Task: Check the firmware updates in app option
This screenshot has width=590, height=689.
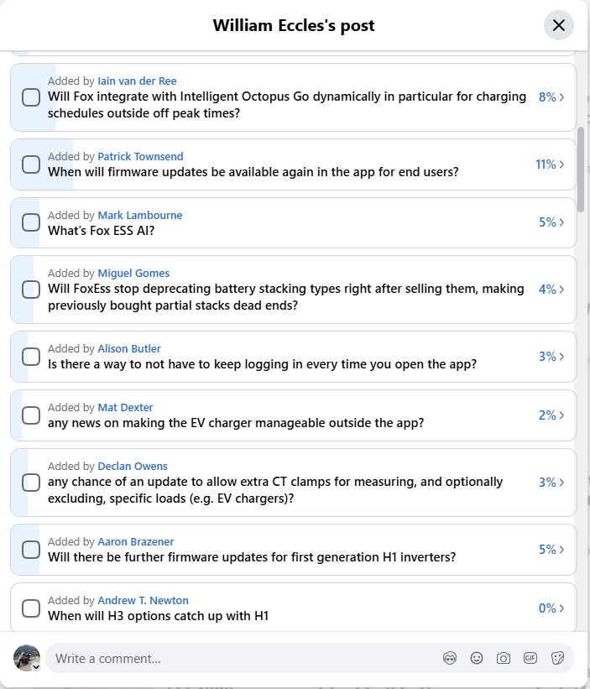Action: pyautogui.click(x=31, y=164)
